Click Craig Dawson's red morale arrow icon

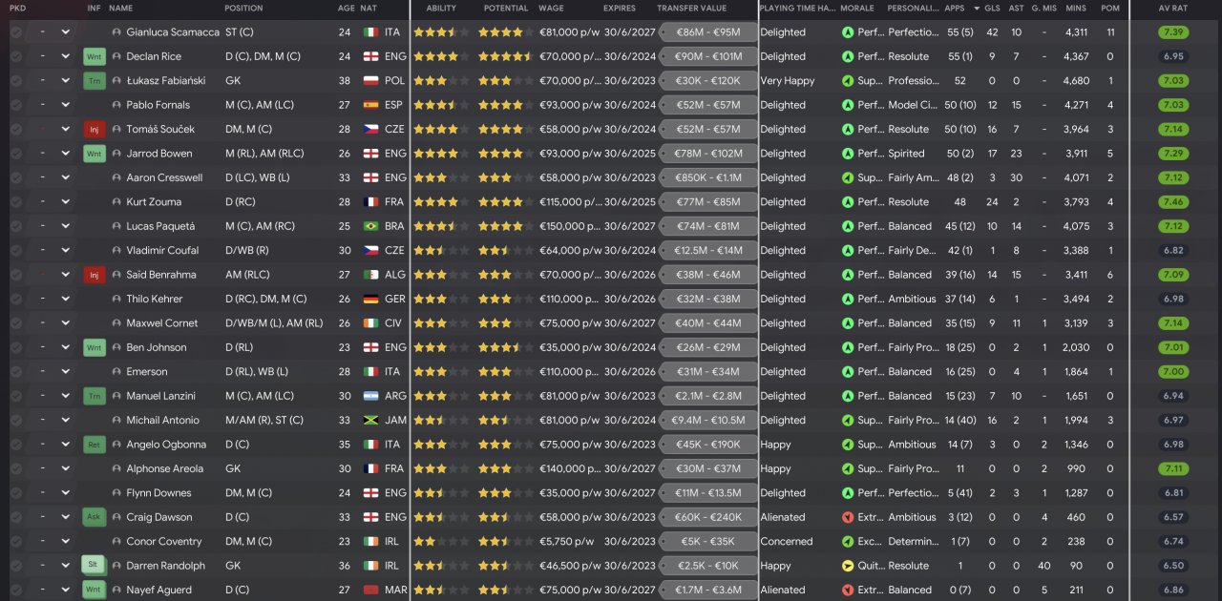coord(848,517)
